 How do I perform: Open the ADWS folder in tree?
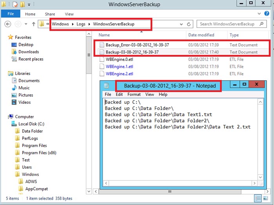coord(31,182)
